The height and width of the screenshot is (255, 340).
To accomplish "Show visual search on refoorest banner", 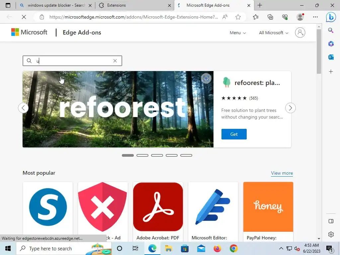I will [206, 78].
